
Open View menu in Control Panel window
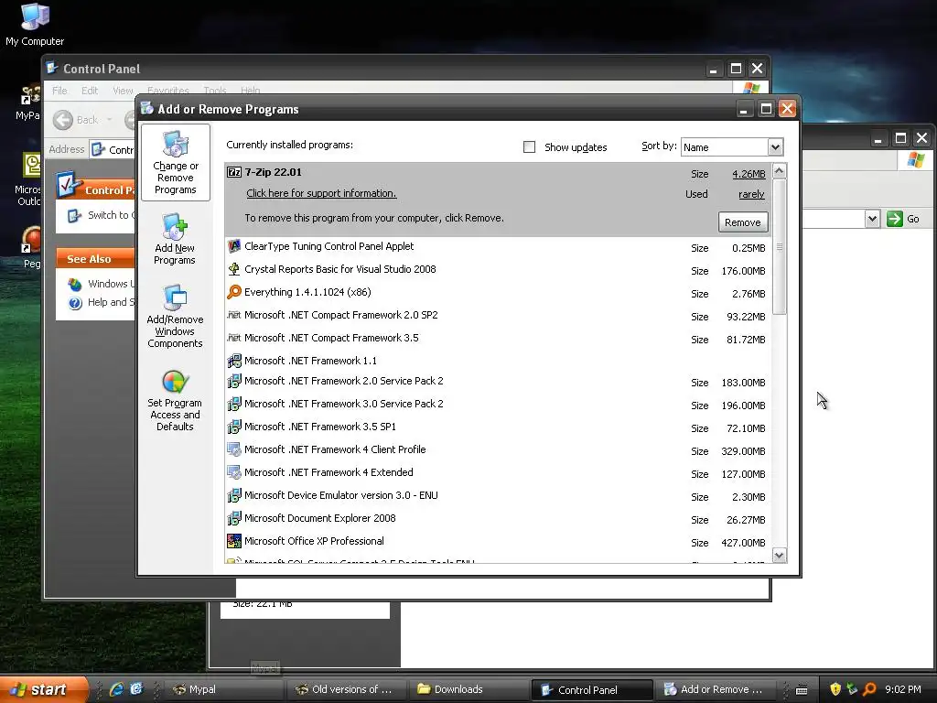(123, 91)
